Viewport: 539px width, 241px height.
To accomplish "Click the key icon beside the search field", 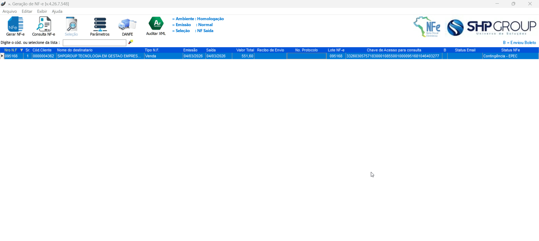I will click(131, 42).
